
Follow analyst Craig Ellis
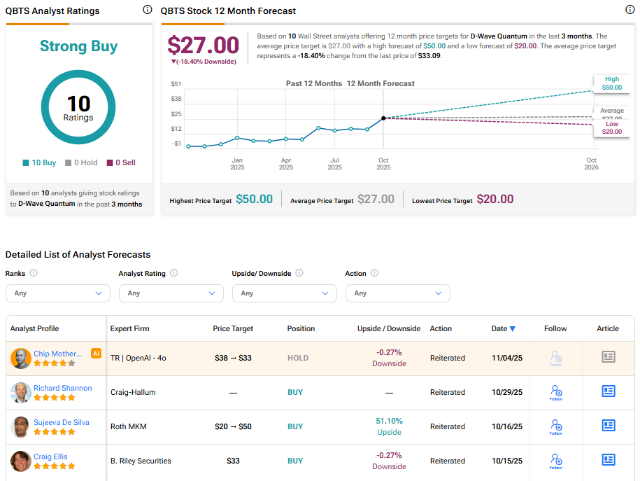click(556, 461)
